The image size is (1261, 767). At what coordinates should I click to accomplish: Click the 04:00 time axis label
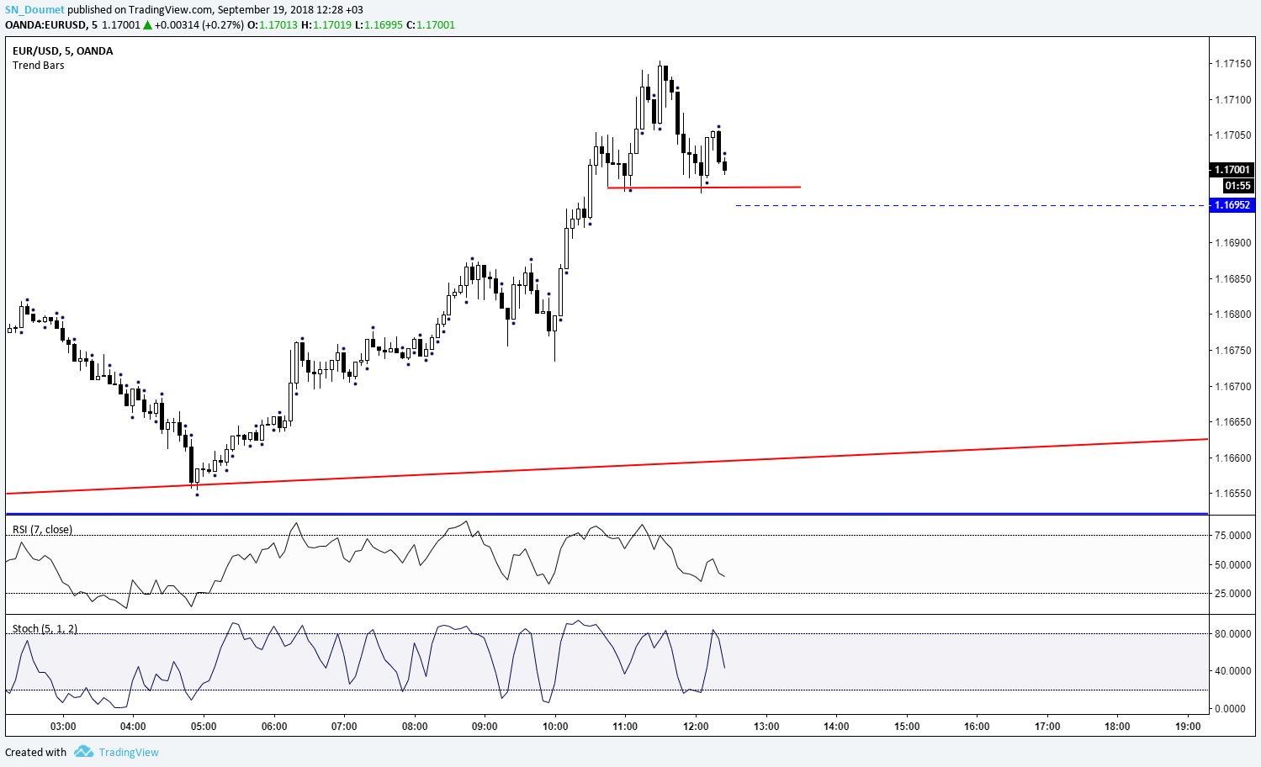point(133,726)
